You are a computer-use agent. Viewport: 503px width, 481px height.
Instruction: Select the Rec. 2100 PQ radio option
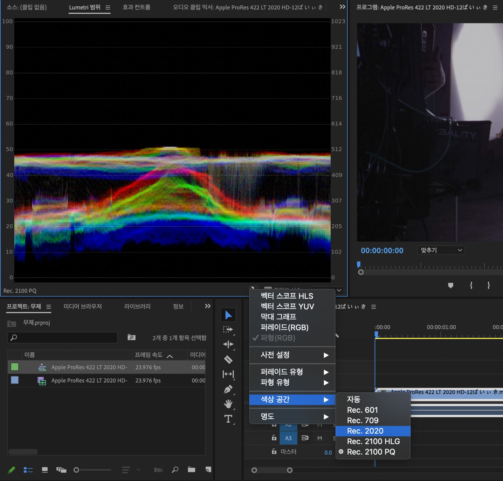(371, 452)
